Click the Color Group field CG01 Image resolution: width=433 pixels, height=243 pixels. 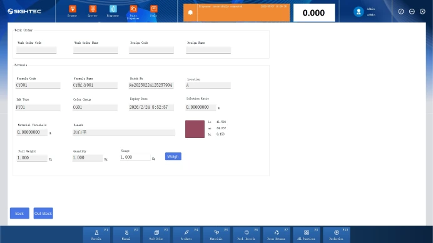(95, 107)
